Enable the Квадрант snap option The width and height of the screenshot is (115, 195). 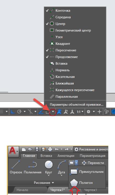(x=75, y=44)
